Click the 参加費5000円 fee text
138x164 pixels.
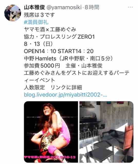(x=42, y=66)
